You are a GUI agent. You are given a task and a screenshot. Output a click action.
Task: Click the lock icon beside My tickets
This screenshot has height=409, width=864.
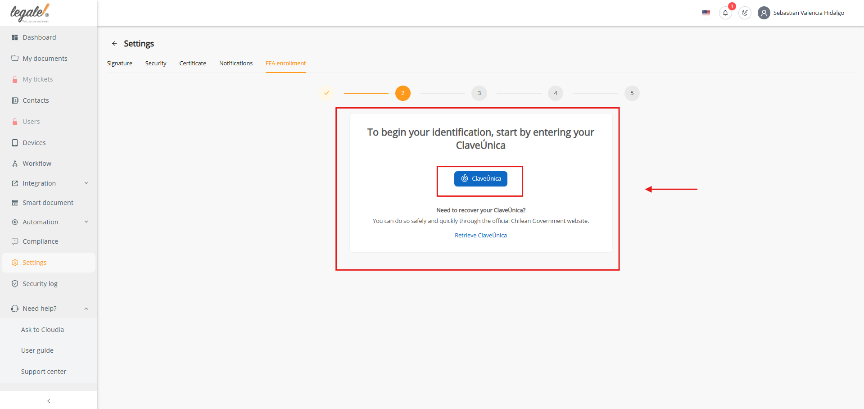pyautogui.click(x=15, y=79)
